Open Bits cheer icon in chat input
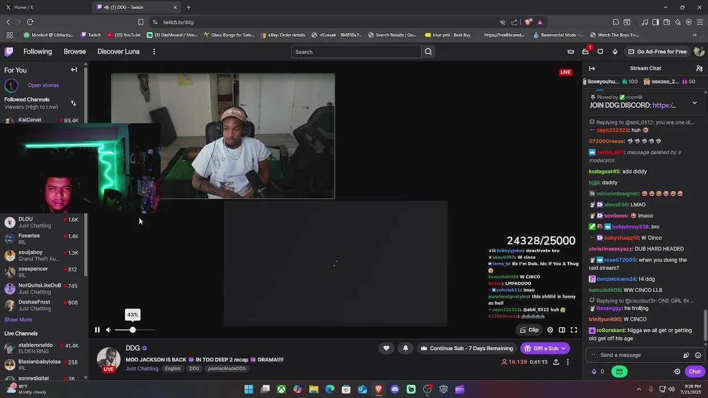The image size is (708, 398). (x=686, y=355)
